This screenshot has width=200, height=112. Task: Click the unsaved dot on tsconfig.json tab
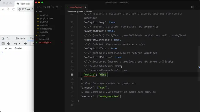[86, 7]
